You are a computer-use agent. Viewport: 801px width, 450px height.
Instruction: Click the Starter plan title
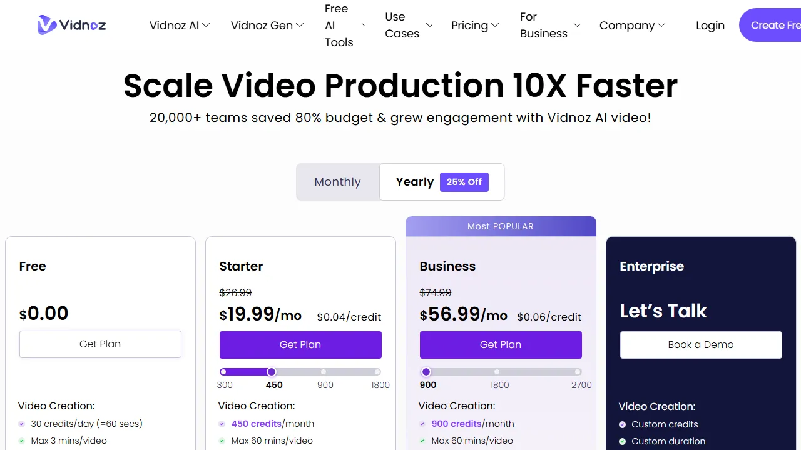(x=241, y=266)
